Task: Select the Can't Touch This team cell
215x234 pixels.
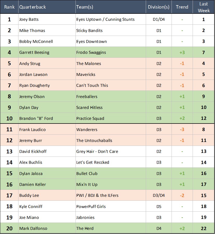Action: [x=92, y=86]
